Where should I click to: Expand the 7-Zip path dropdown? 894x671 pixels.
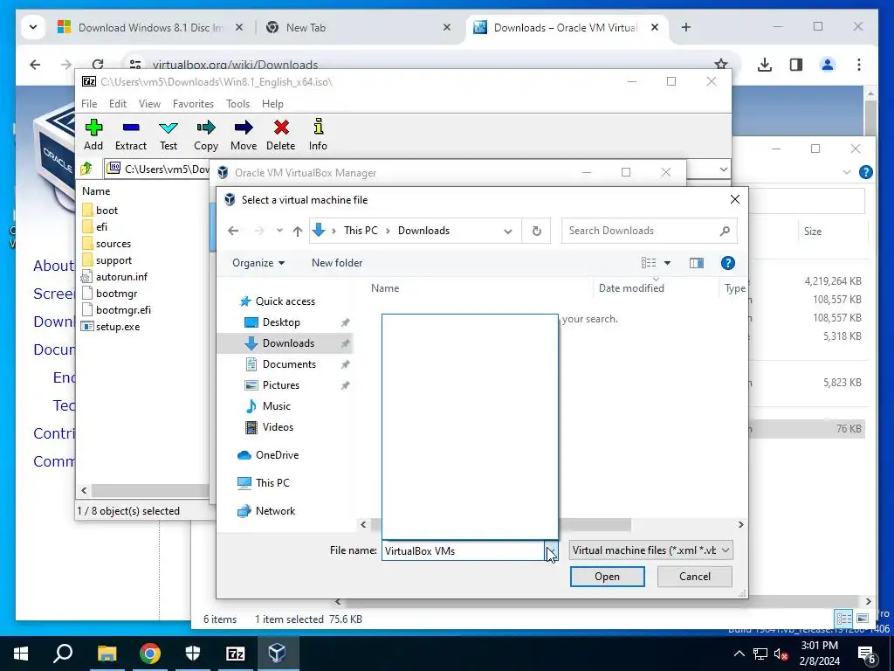723,169
